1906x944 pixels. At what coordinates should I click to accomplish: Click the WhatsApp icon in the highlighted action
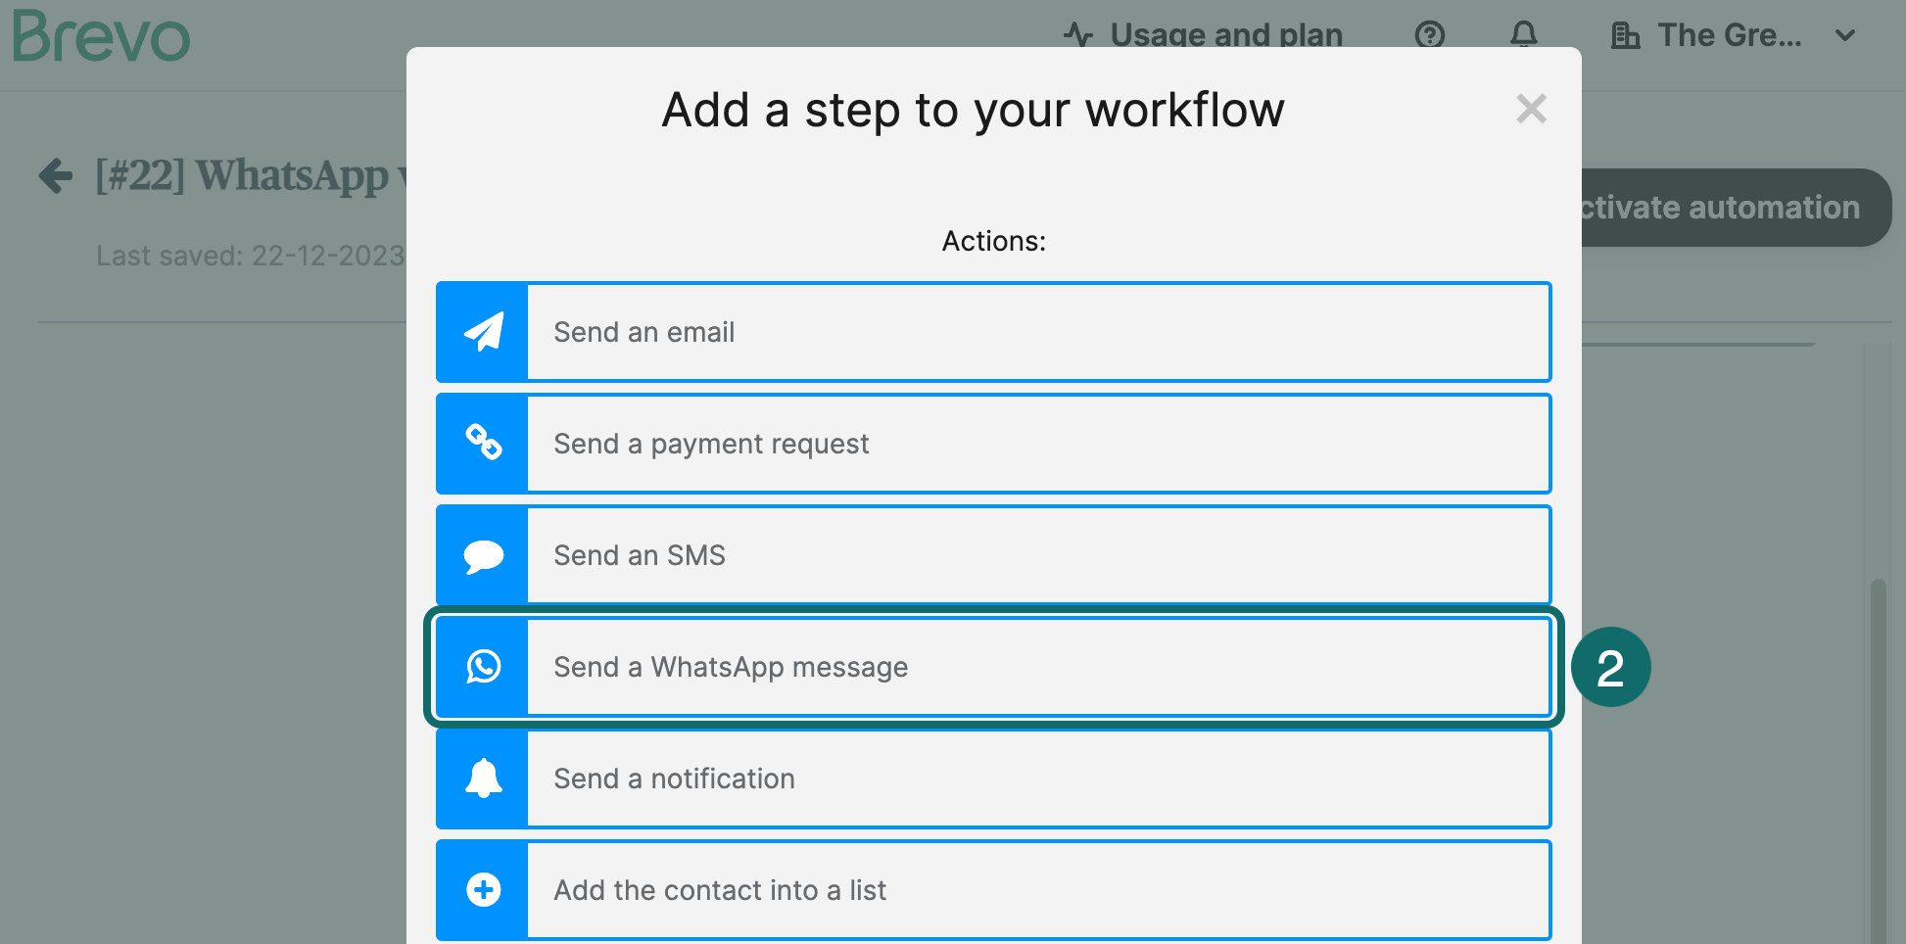click(484, 667)
